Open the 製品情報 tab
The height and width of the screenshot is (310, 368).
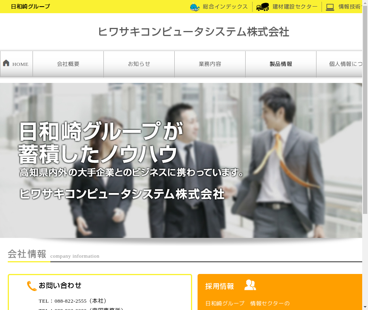[x=281, y=64]
